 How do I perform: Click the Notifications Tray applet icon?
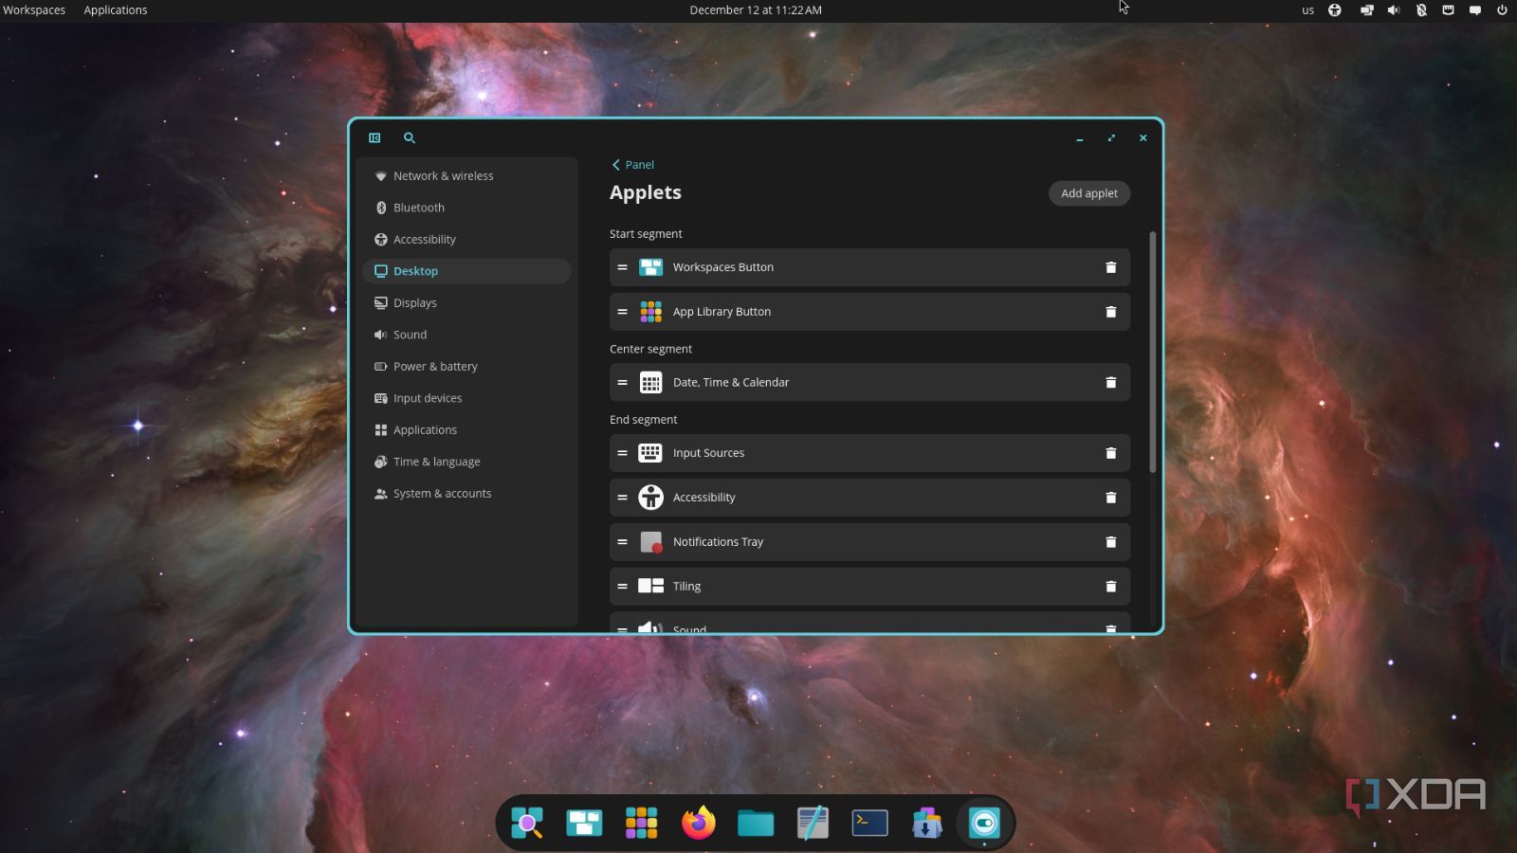pos(650,542)
